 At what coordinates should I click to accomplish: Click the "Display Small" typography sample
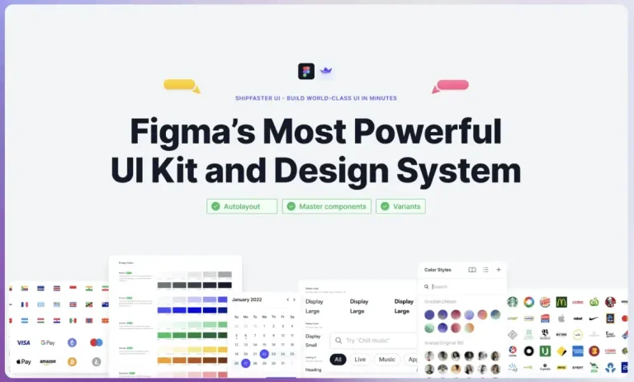pos(313,341)
